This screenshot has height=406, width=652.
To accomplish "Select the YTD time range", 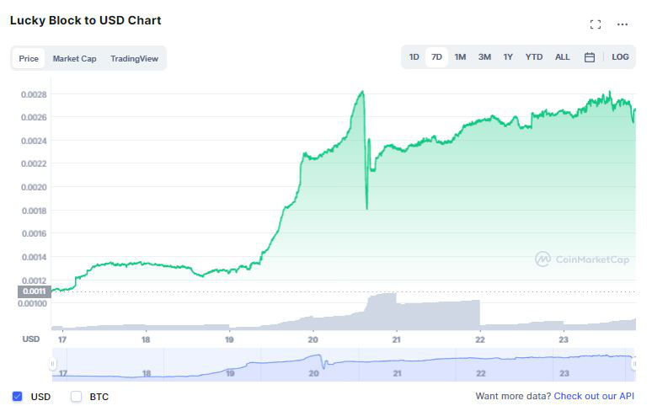I will 533,57.
